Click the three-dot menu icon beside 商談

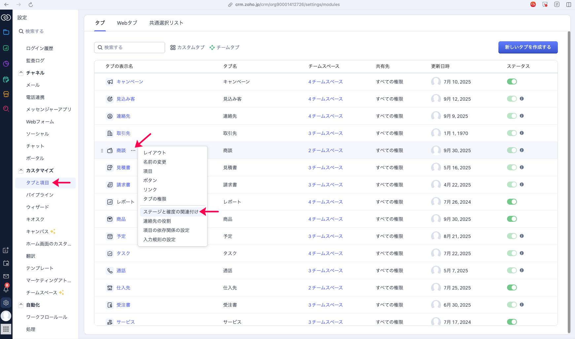click(x=133, y=151)
